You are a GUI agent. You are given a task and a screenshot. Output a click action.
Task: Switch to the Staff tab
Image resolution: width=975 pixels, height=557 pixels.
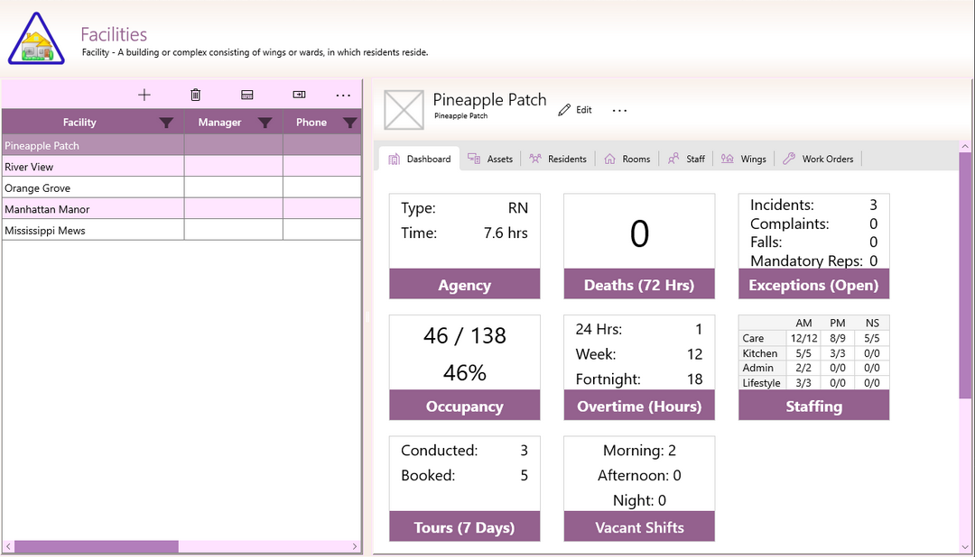point(686,159)
